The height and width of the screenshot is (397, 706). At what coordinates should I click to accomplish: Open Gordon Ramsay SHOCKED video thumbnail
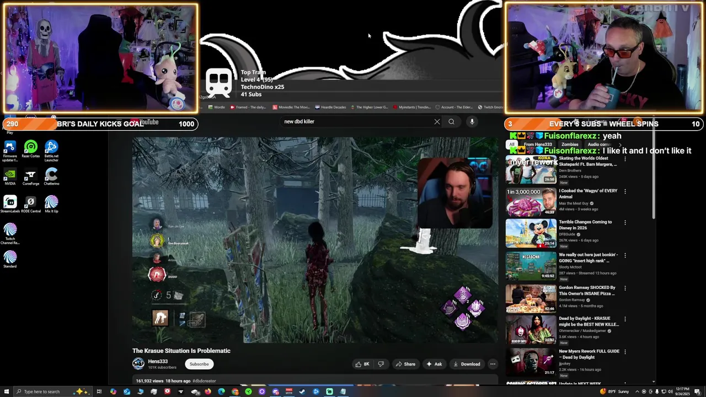coord(531,298)
